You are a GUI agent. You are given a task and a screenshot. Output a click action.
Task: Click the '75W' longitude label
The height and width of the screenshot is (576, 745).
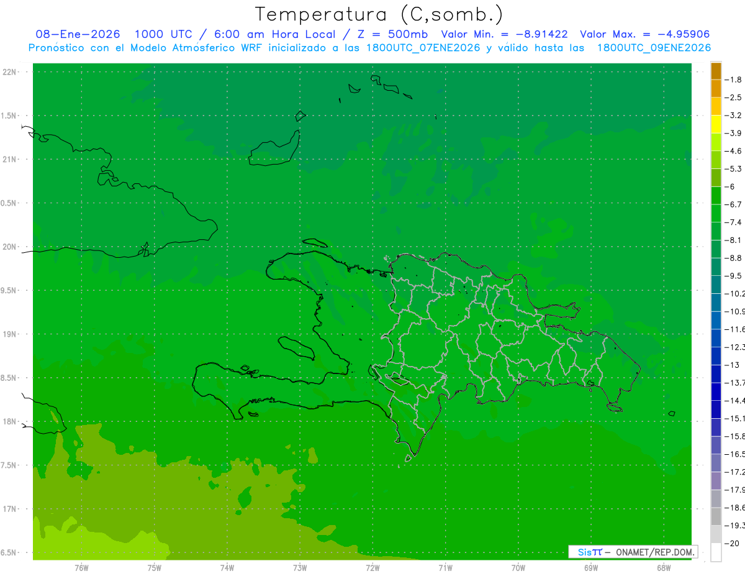click(x=155, y=567)
